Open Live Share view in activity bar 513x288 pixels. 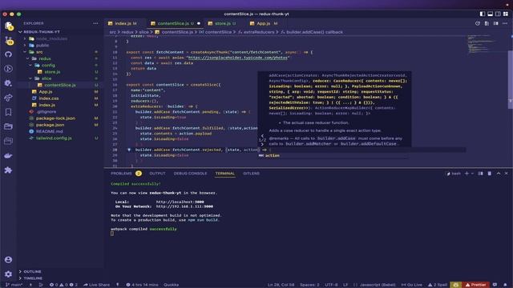pos(9,98)
